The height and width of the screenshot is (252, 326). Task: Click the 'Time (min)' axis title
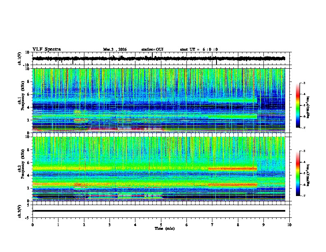[x=165, y=229]
